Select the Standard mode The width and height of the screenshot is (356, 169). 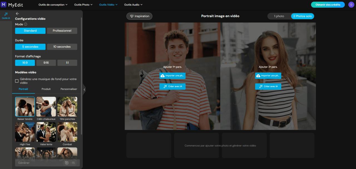pos(30,31)
